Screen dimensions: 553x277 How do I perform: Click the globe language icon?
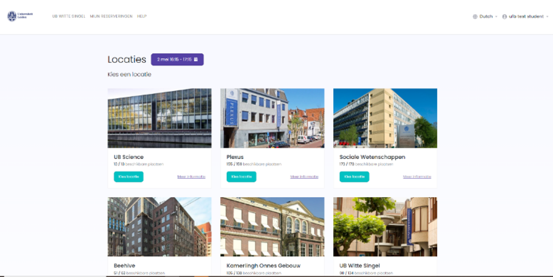pos(475,17)
